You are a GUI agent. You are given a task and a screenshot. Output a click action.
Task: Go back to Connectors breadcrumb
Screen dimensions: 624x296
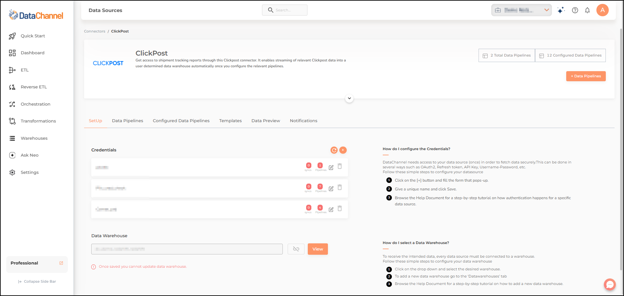pos(94,32)
